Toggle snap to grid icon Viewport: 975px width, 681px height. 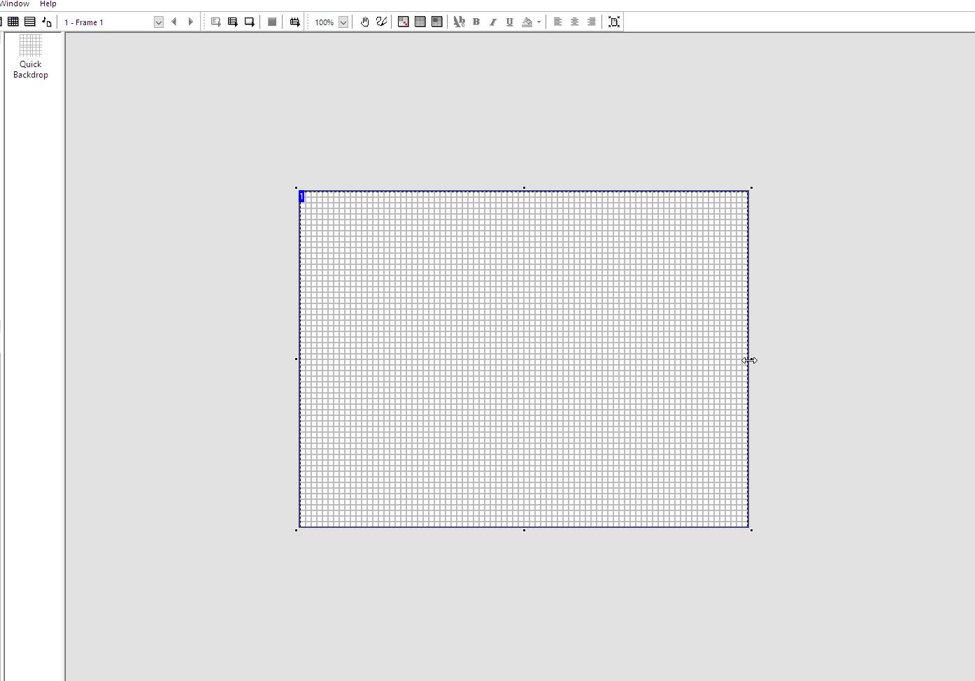pyautogui.click(x=437, y=22)
